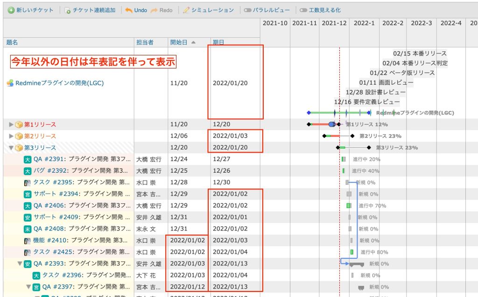The height and width of the screenshot is (297, 478).
Task: Click チケット連続追加 button
Action: (x=90, y=10)
